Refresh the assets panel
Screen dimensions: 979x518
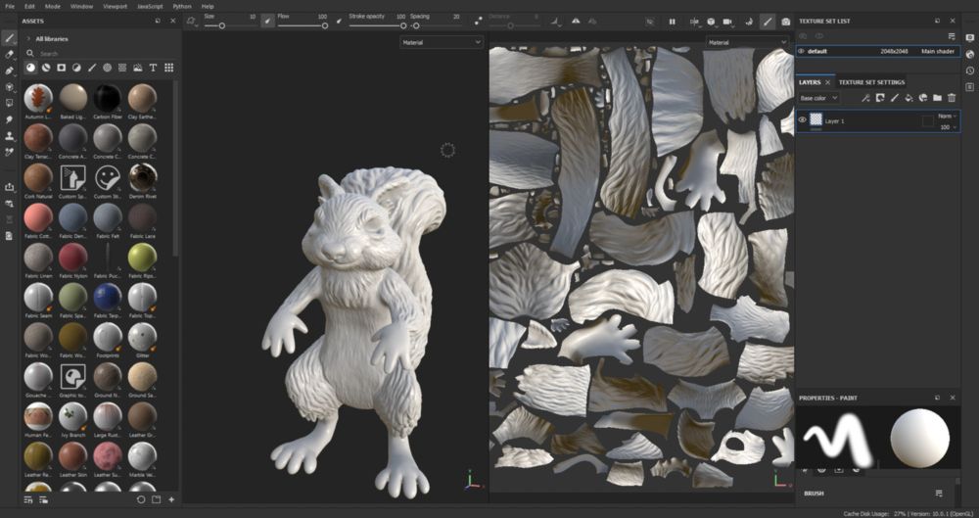(140, 499)
